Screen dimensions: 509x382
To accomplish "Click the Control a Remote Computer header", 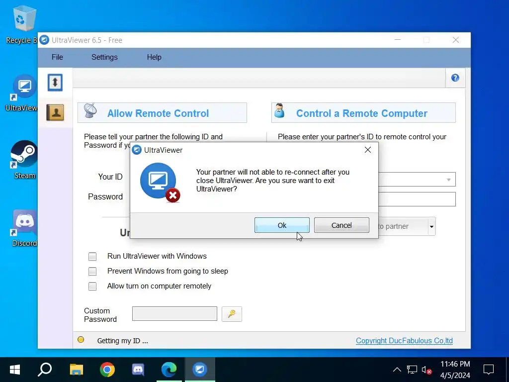I will tap(363, 113).
